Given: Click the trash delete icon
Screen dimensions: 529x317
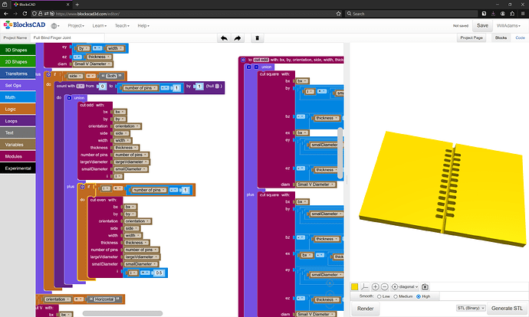Looking at the screenshot, I should 257,38.
